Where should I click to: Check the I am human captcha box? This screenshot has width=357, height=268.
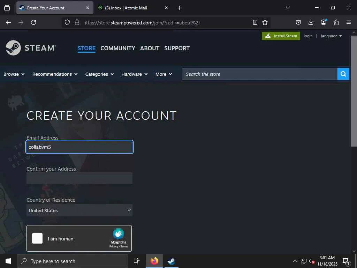37,238
